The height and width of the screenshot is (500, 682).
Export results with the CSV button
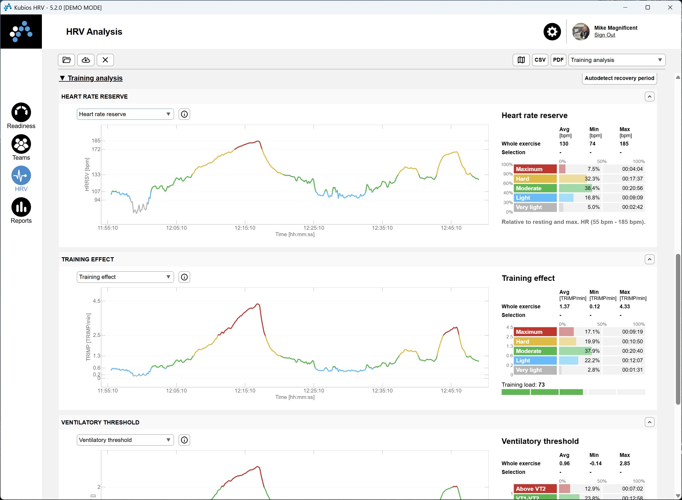click(540, 60)
